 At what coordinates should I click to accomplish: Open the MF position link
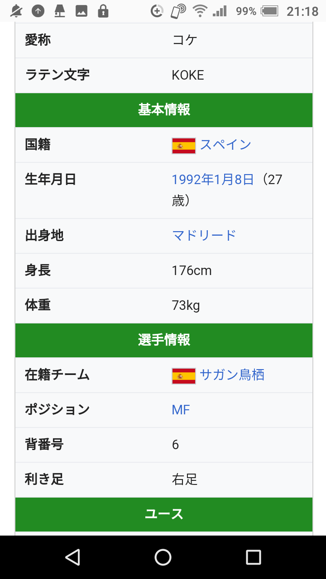click(x=181, y=410)
